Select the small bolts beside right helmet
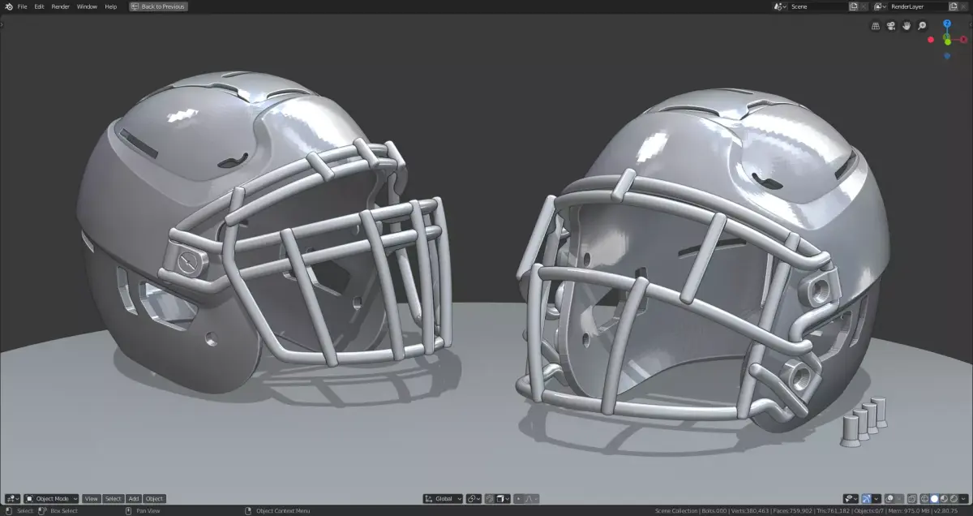The image size is (973, 516). pos(862,421)
